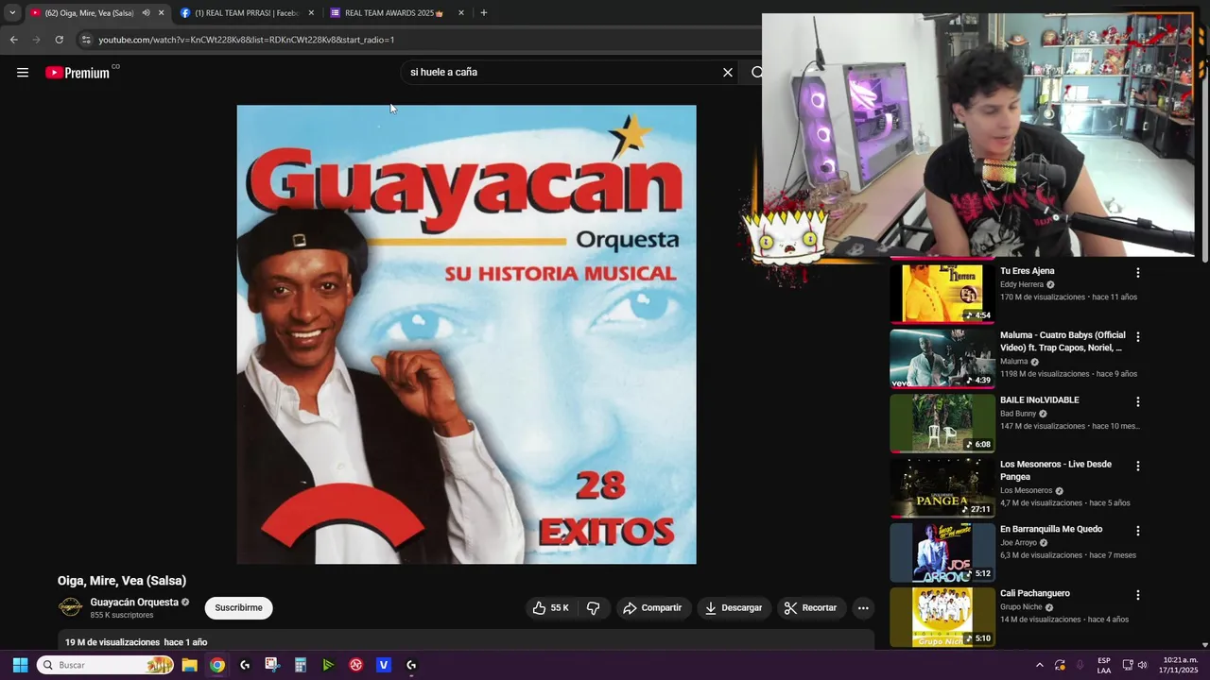Download the video with Descargar
1210x680 pixels.
pyautogui.click(x=734, y=608)
